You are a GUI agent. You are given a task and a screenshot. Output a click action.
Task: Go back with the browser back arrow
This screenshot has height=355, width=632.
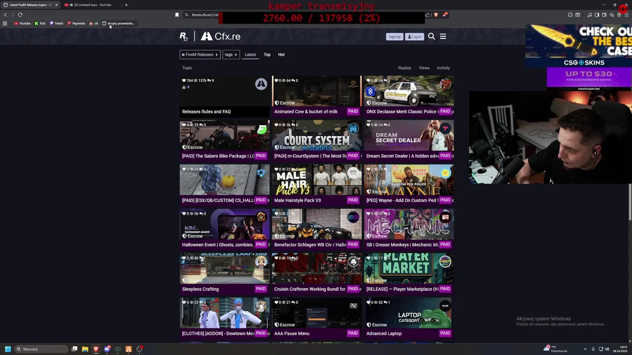click(5, 15)
